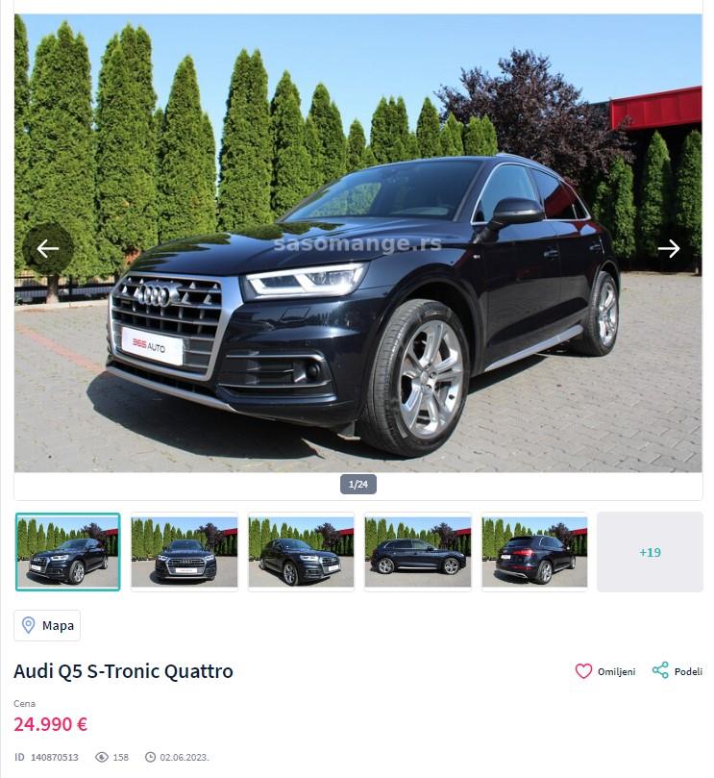Open the main Audi Q5 photo
Image resolution: width=714 pixels, height=778 pixels.
pos(358,243)
